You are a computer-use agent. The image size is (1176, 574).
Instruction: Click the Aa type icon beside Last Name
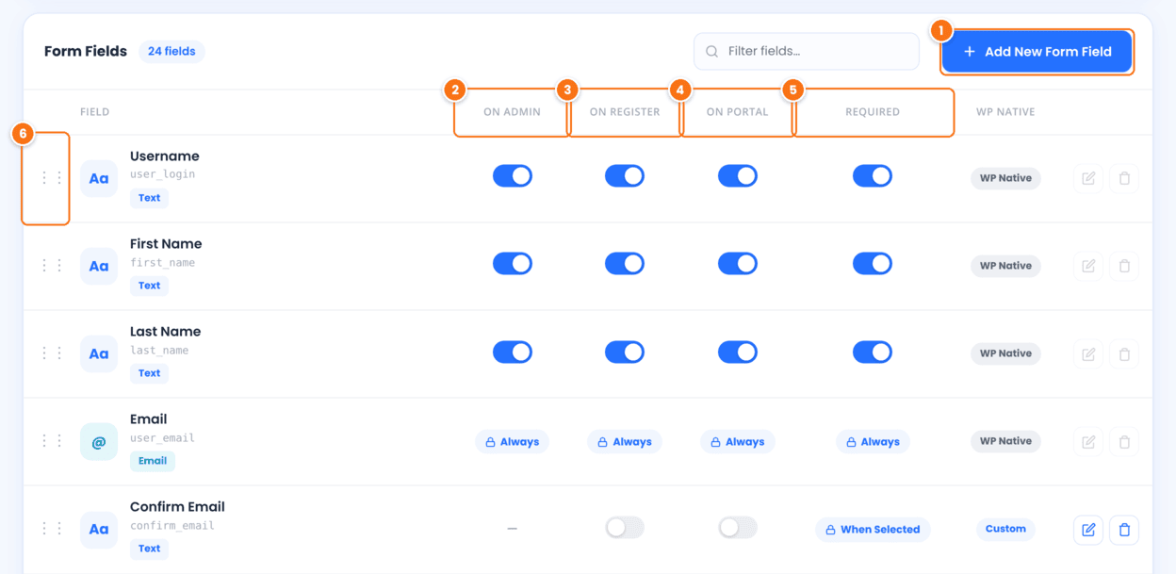click(99, 353)
